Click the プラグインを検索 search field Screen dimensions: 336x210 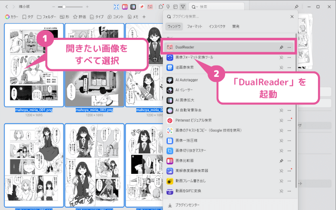click(227, 16)
